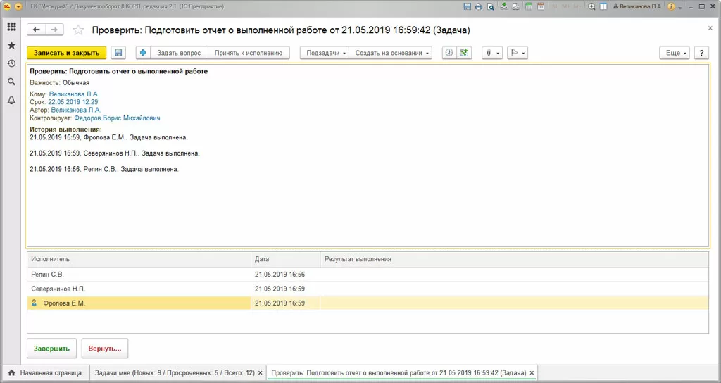Go forward with the right arrow
This screenshot has width=721, height=383.
(x=54, y=30)
